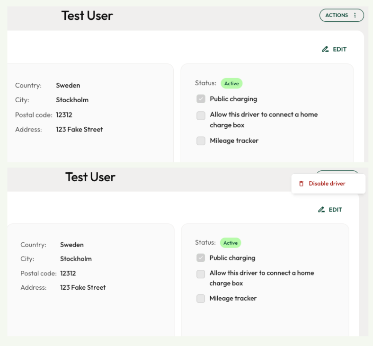Image resolution: width=373 pixels, height=346 pixels.
Task: Toggle Public charging checkbox in lower panel
Action: point(201,258)
